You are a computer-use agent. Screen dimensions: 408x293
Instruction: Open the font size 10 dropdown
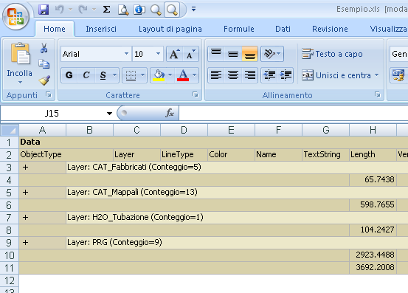158,54
